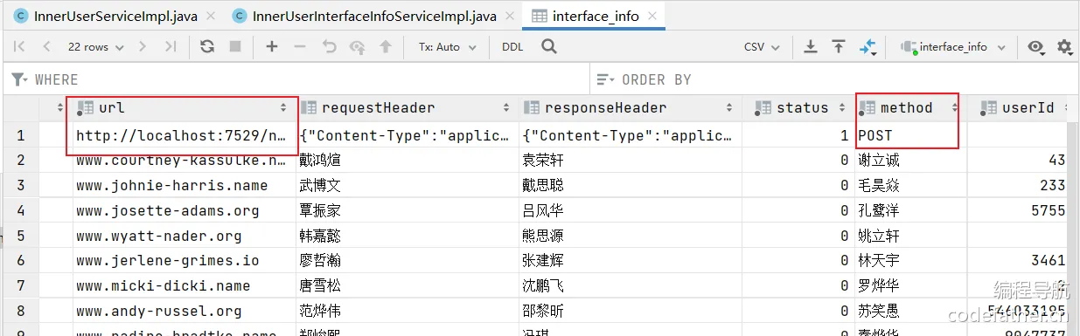The height and width of the screenshot is (336, 1080).
Task: Sort by the responseHeader column header
Action: [629, 108]
